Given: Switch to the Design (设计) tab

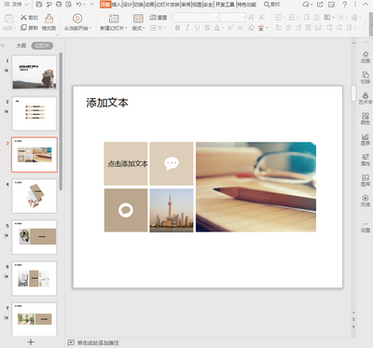Looking at the screenshot, I should (x=127, y=5).
